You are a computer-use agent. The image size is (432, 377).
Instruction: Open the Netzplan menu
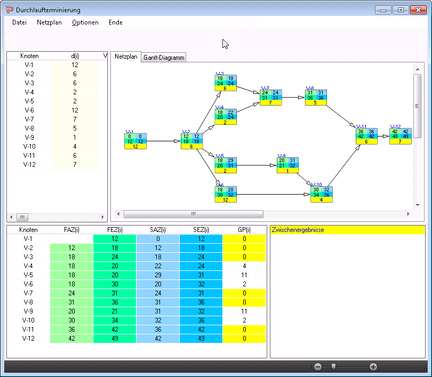[49, 22]
